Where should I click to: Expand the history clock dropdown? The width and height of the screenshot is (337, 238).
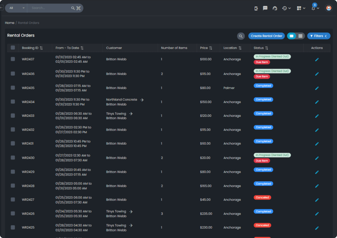[x=286, y=8]
